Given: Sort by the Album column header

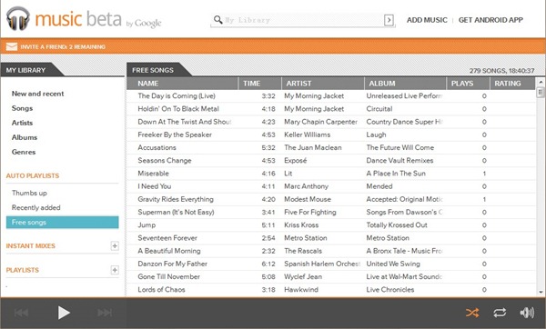Looking at the screenshot, I should coord(405,84).
